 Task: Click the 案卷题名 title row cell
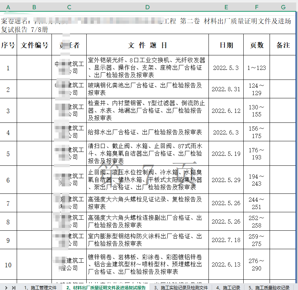click(147, 25)
